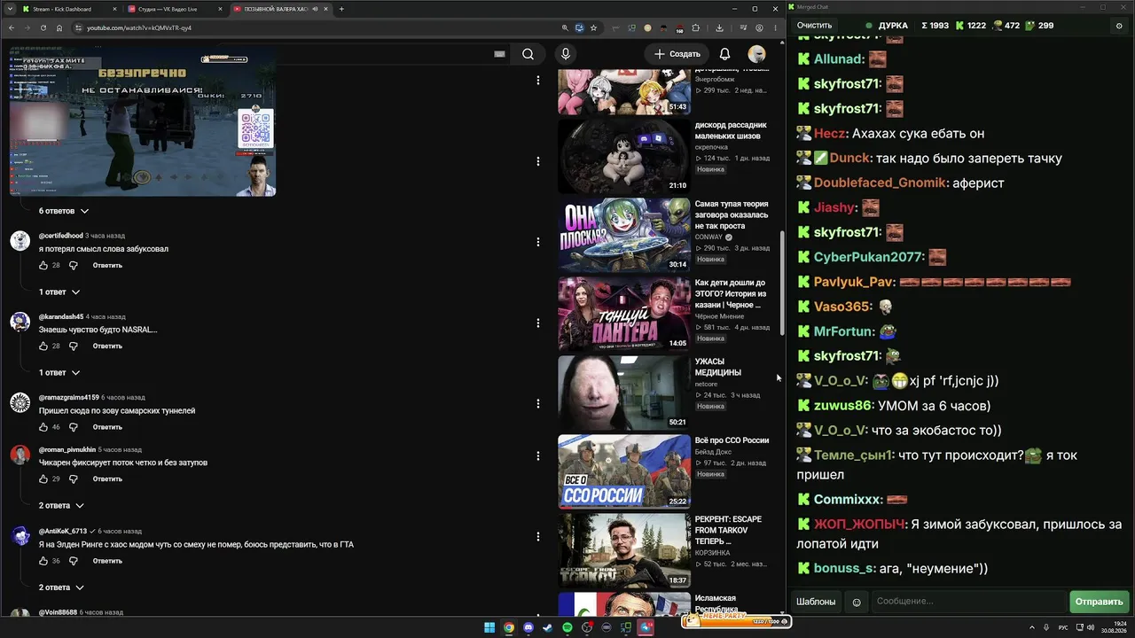
Task: Expand 1 ответ under the @certifedhood comment
Action: [59, 292]
